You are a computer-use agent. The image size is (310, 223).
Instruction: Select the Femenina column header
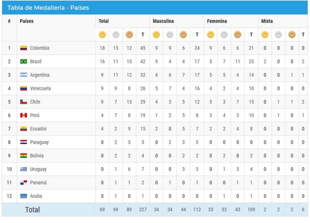217,21
